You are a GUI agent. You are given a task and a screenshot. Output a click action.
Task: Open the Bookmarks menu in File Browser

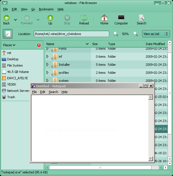pyautogui.click(x=46, y=9)
